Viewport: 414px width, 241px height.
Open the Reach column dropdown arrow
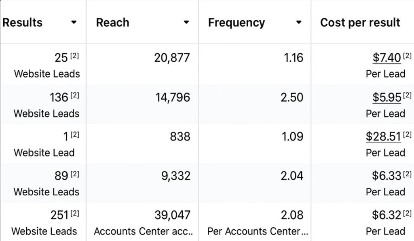coord(186,23)
